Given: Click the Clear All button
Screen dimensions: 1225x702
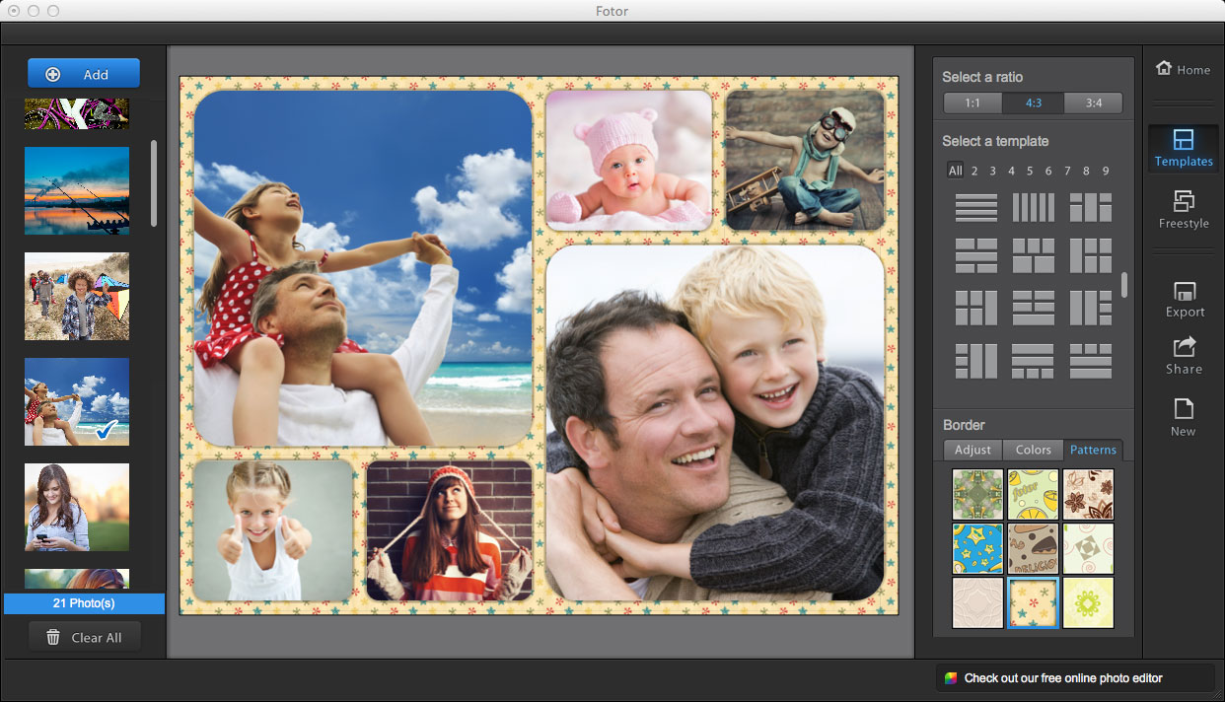Looking at the screenshot, I should [x=84, y=637].
